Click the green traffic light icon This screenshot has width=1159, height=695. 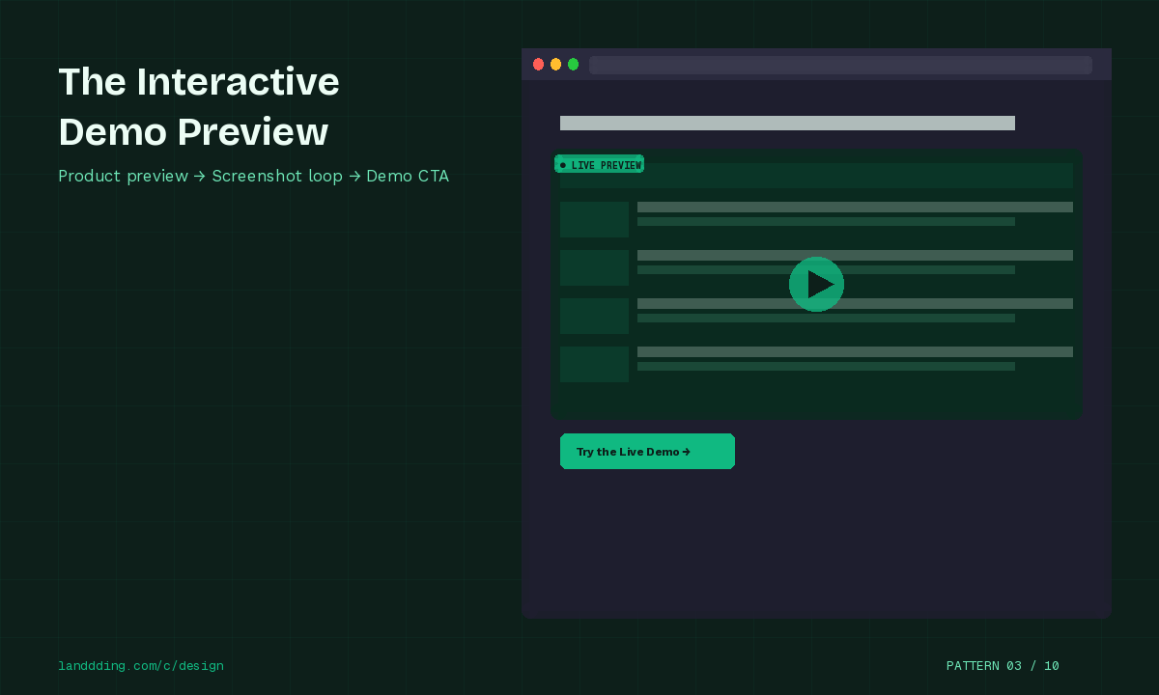point(574,65)
